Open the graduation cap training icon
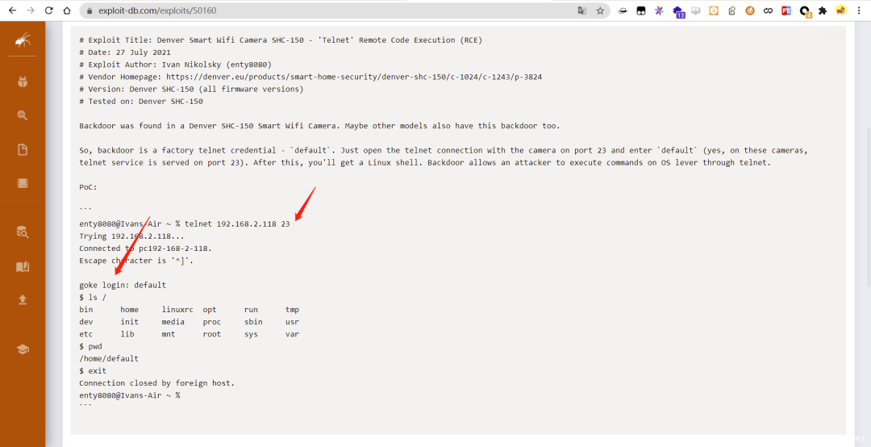The height and width of the screenshot is (447, 871). click(x=23, y=349)
